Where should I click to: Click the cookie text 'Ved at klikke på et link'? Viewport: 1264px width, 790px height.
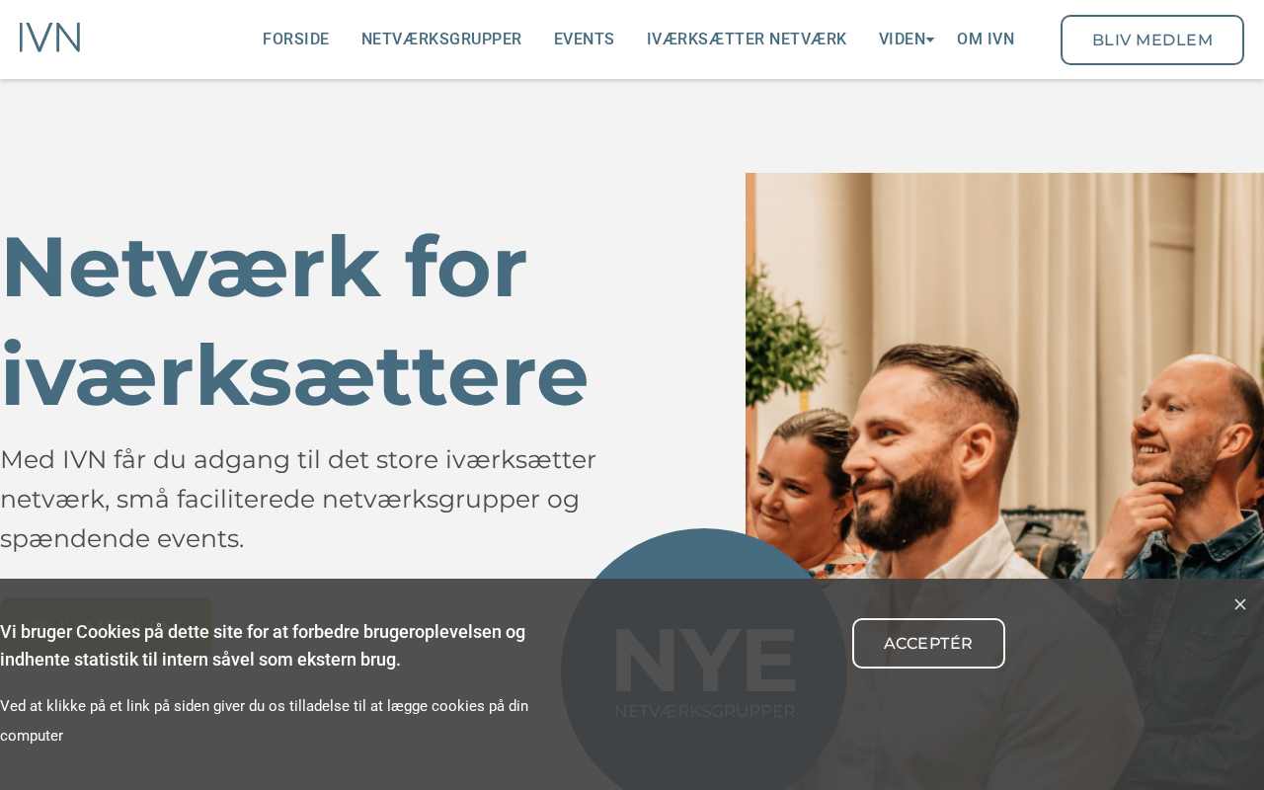point(264,720)
